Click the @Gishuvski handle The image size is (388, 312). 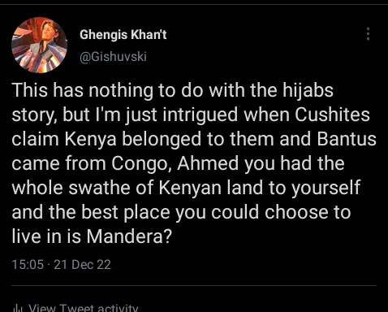113,57
